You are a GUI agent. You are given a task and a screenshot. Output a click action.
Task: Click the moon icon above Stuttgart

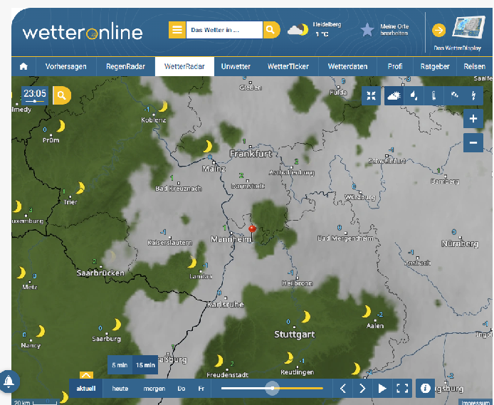pos(305,317)
